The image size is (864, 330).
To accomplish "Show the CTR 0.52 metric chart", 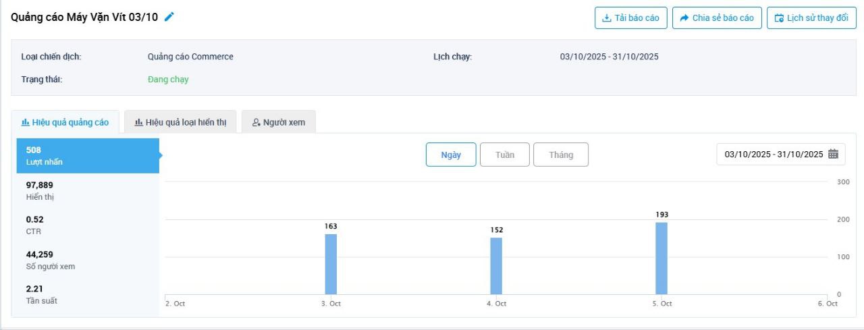I will (x=88, y=225).
